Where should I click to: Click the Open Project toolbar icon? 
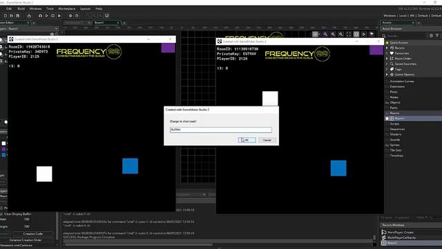(12, 16)
